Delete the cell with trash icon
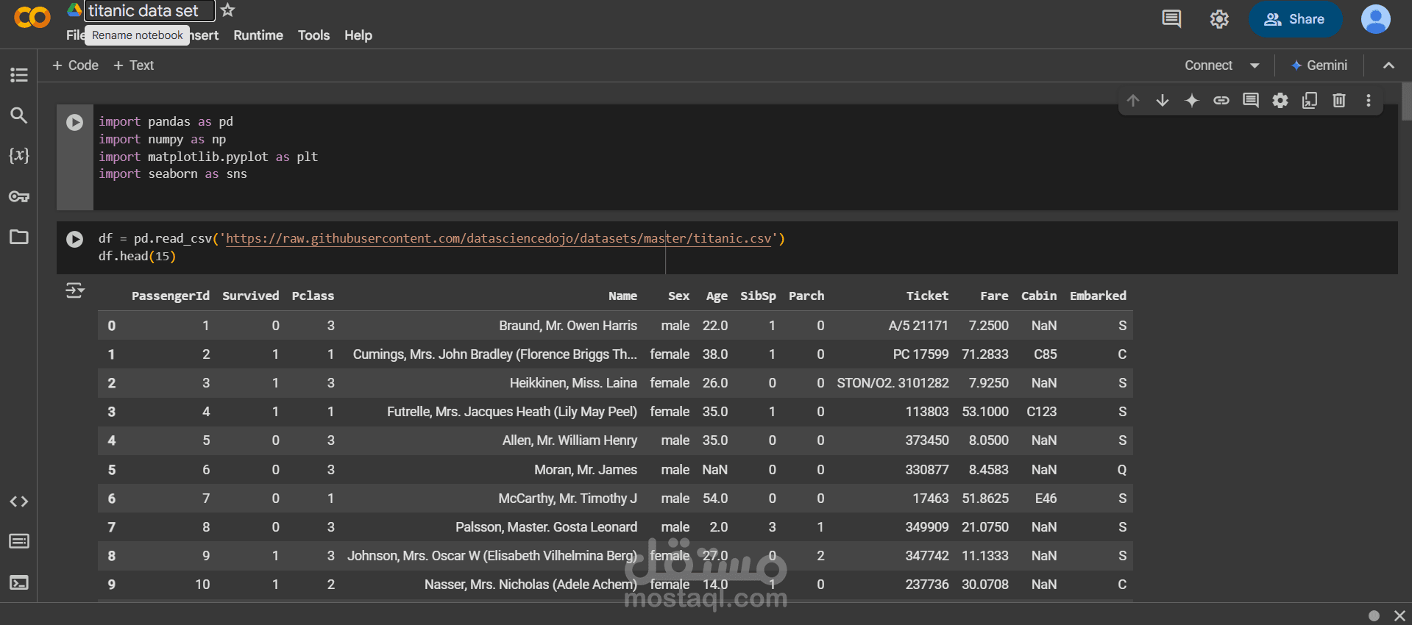 1339,101
